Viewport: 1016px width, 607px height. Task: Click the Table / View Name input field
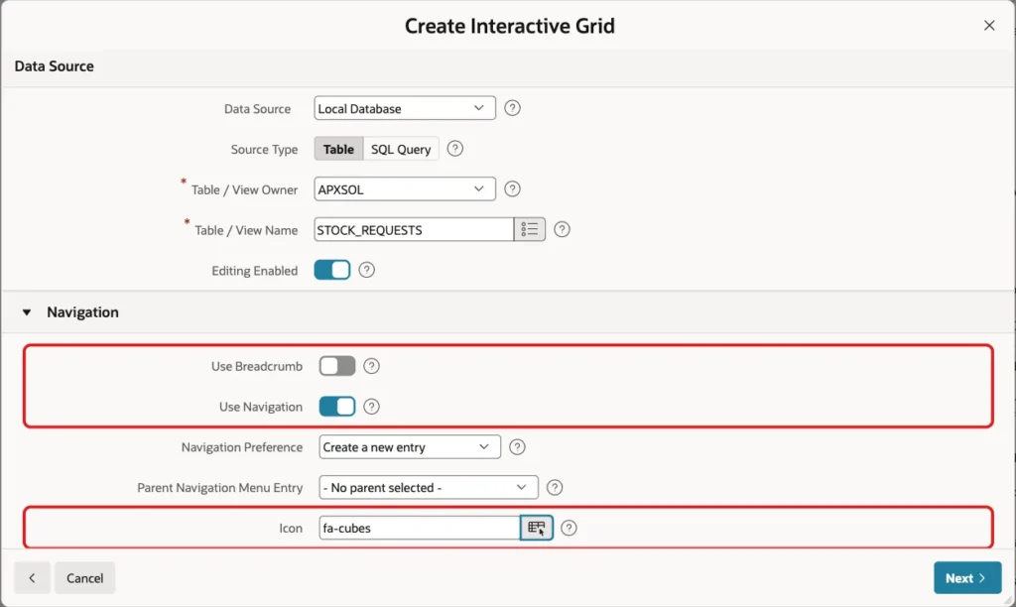tap(414, 229)
